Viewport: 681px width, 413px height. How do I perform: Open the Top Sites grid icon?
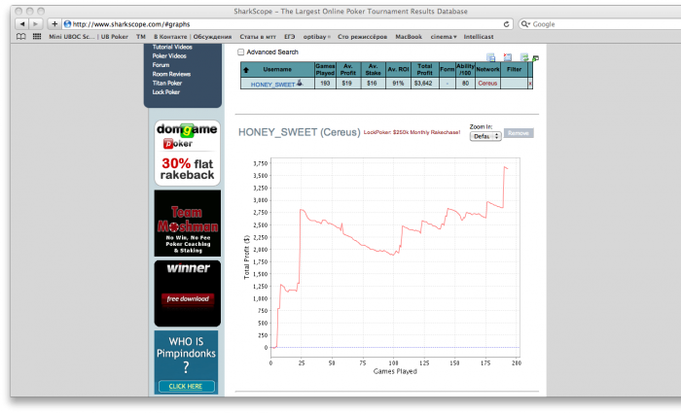tap(37, 37)
